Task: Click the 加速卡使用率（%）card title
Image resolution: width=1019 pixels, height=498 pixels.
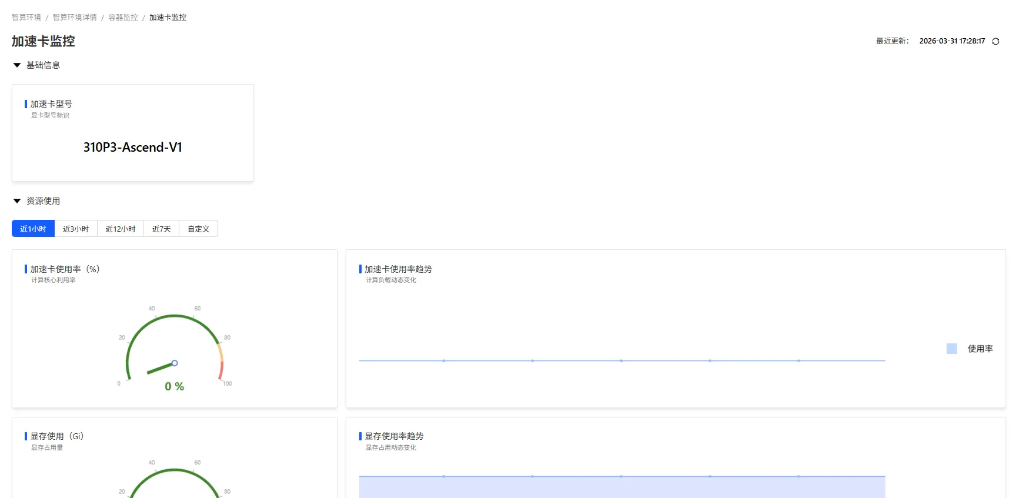Action: 65,269
